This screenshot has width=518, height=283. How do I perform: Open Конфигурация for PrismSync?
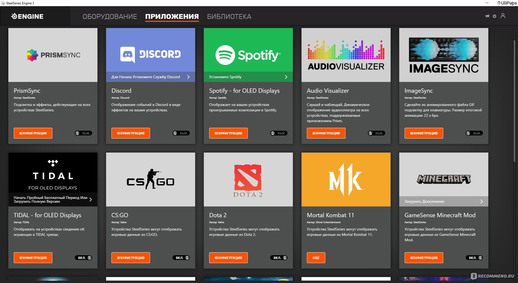pos(33,133)
